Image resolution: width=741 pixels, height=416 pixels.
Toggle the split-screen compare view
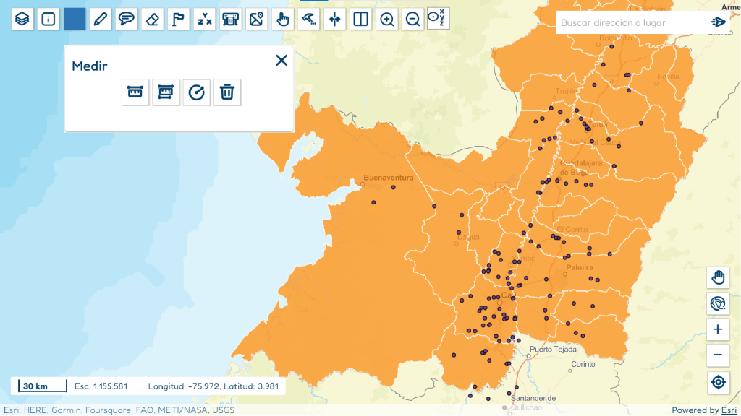pos(360,19)
